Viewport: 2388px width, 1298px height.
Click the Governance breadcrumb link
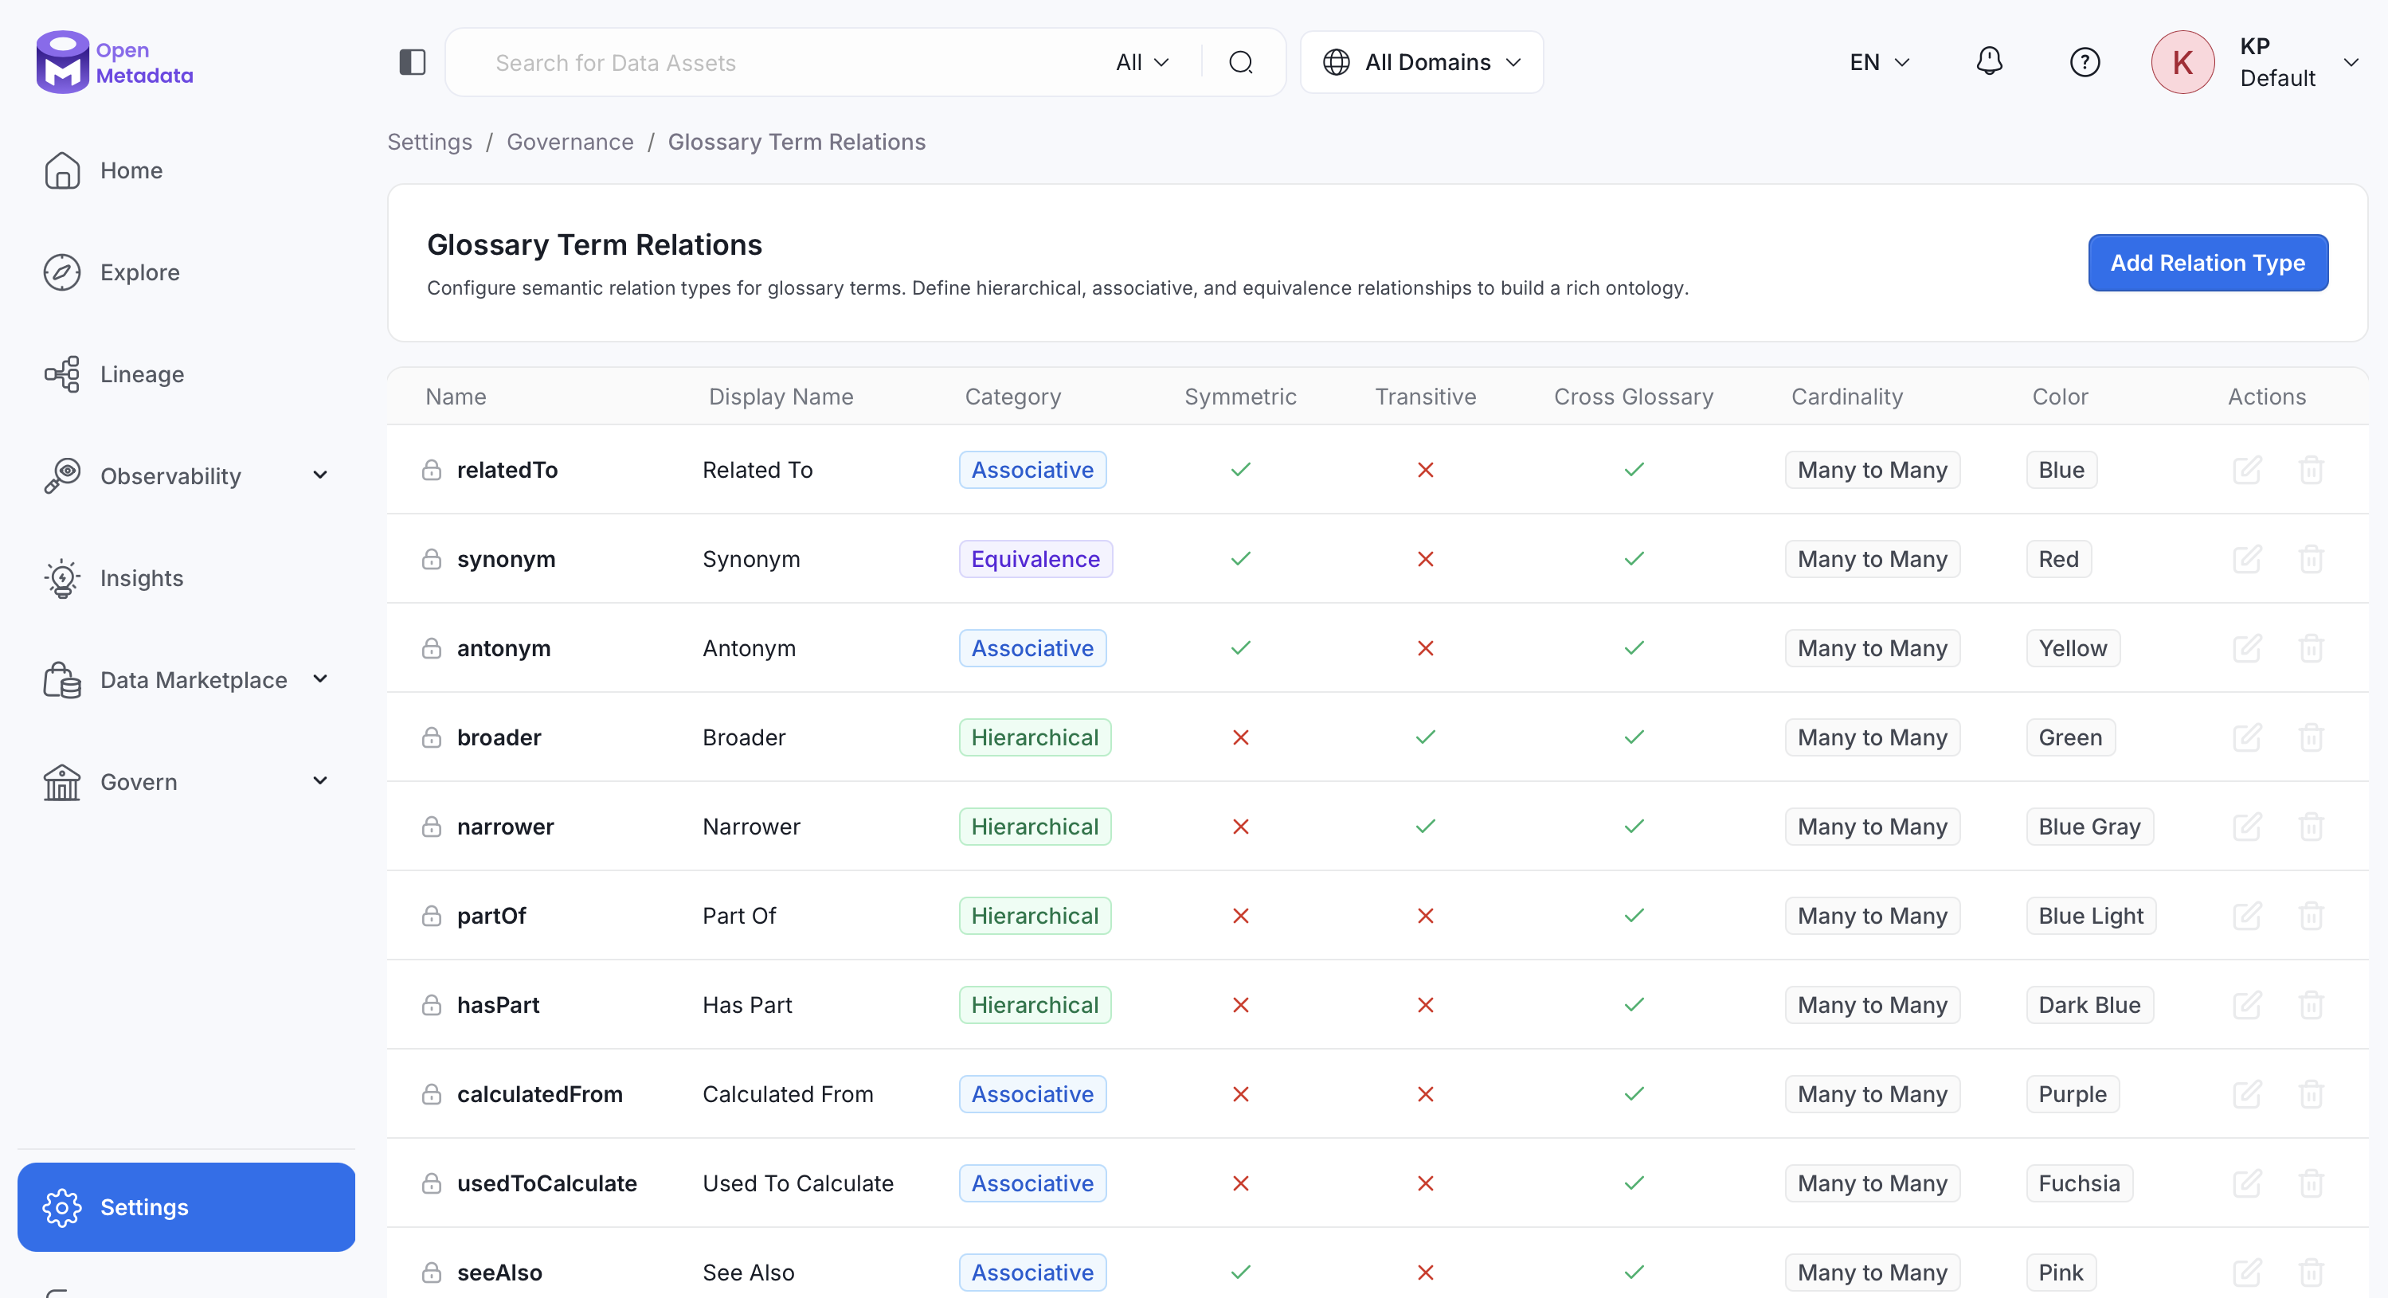[570, 142]
